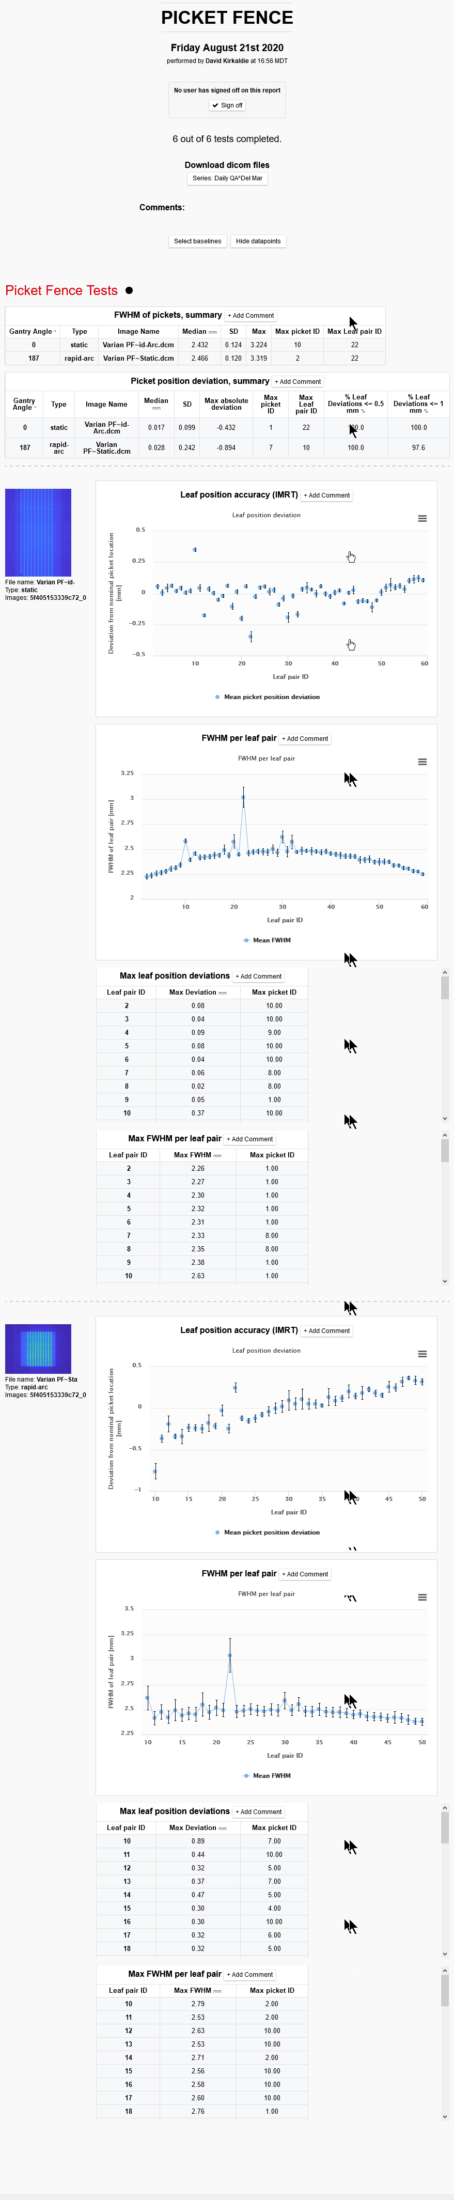Add comment to FWHM of pickets summary

[251, 315]
